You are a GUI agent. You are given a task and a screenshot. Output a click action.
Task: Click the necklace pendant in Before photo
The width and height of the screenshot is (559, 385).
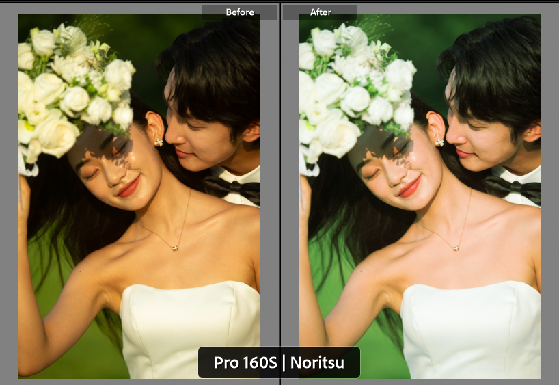pyautogui.click(x=176, y=246)
